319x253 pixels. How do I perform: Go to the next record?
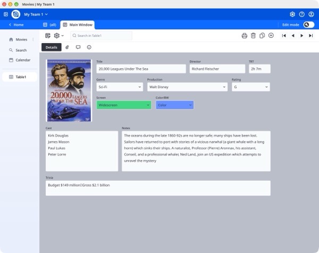click(301, 36)
